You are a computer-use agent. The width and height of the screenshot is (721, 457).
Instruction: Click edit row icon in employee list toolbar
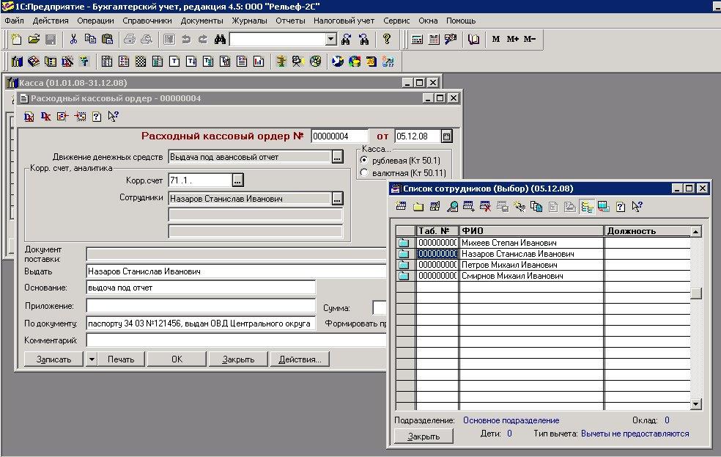coord(435,207)
